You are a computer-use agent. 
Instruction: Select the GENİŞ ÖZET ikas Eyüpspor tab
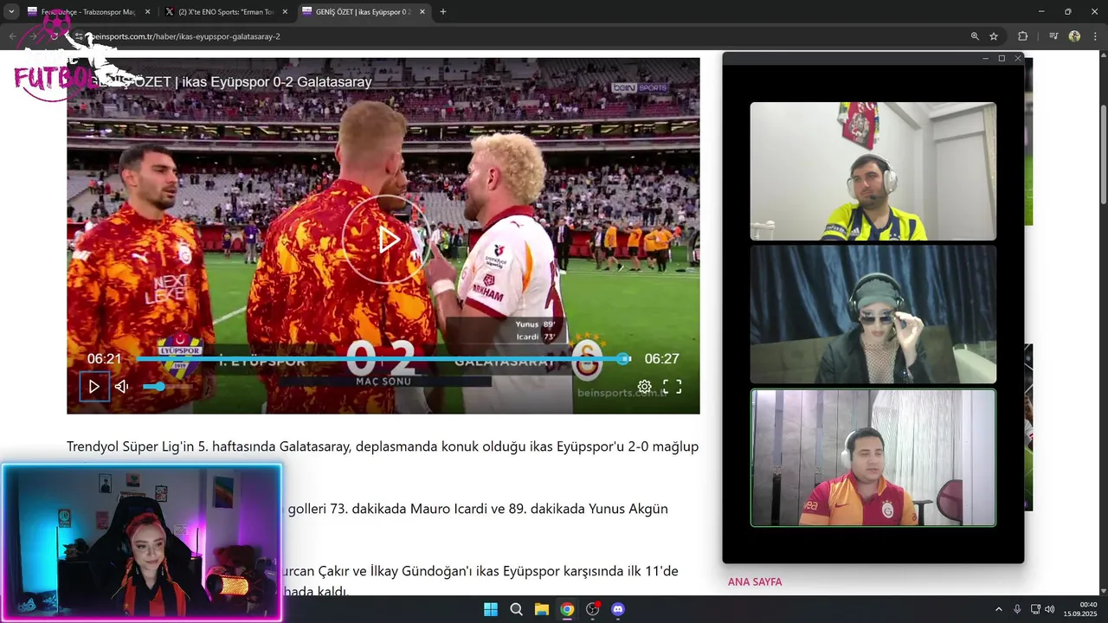pyautogui.click(x=362, y=12)
